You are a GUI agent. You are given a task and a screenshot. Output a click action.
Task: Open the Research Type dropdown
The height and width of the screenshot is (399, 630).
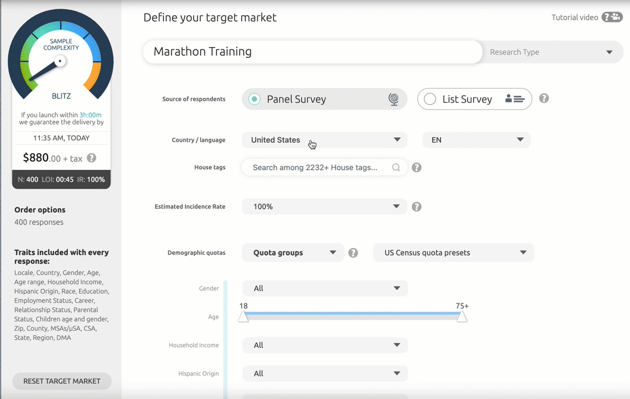(x=551, y=52)
